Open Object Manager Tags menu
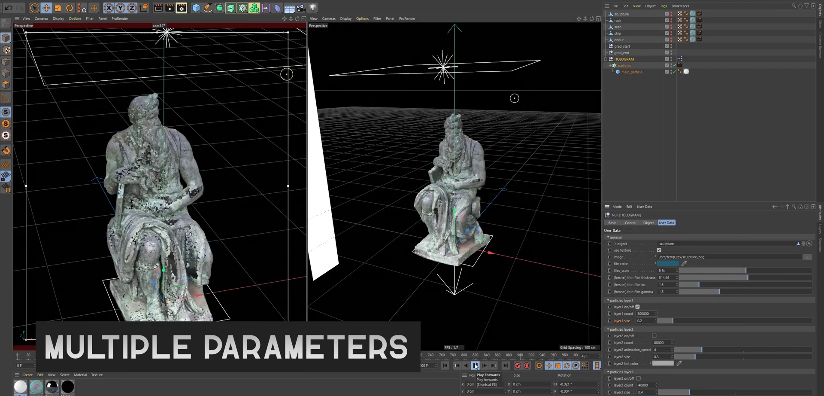This screenshot has width=824, height=396. click(x=663, y=6)
